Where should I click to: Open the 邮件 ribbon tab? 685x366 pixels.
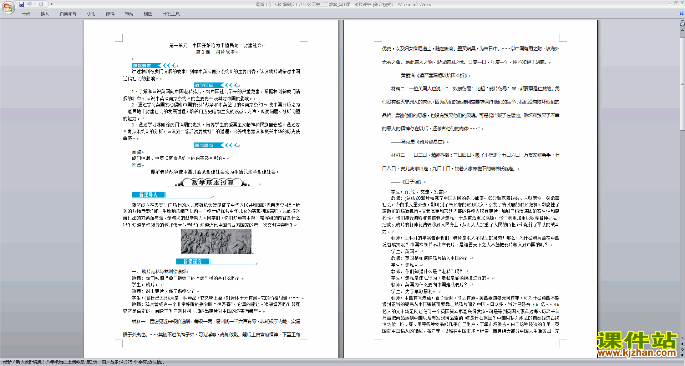click(x=110, y=14)
